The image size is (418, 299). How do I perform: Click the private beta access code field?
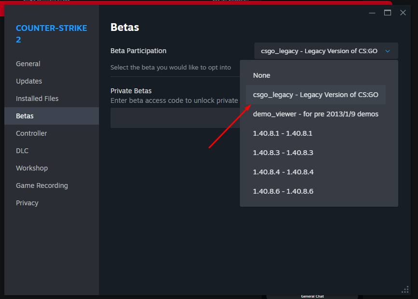click(x=175, y=118)
